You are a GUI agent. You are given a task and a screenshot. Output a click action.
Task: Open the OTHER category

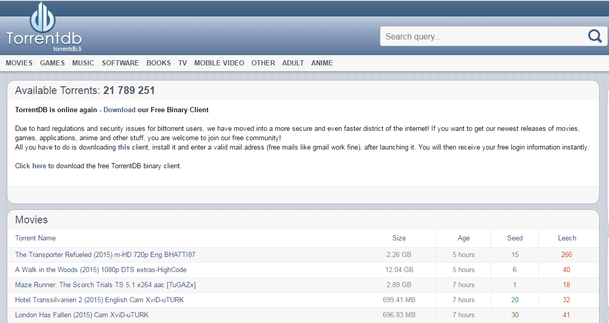click(x=263, y=63)
